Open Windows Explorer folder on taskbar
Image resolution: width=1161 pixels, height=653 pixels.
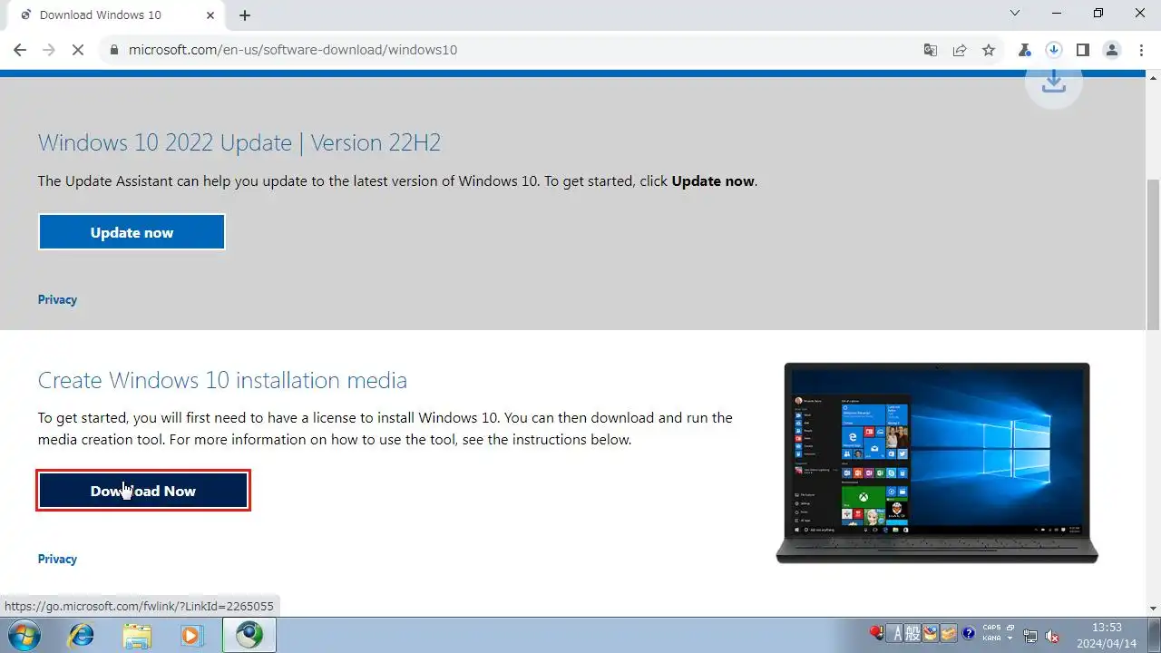pos(137,635)
